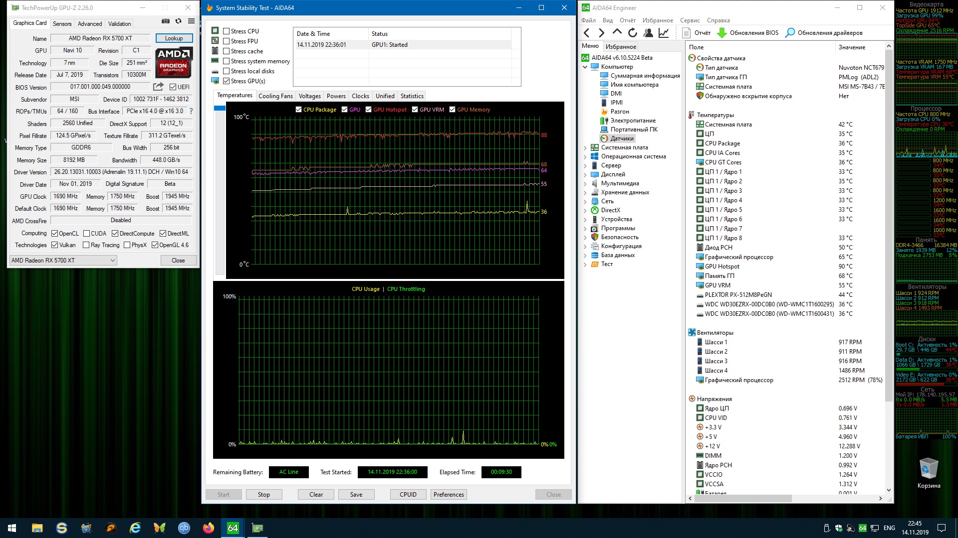Open Сервис menu in AIDA64
This screenshot has height=538, width=958.
click(x=690, y=20)
